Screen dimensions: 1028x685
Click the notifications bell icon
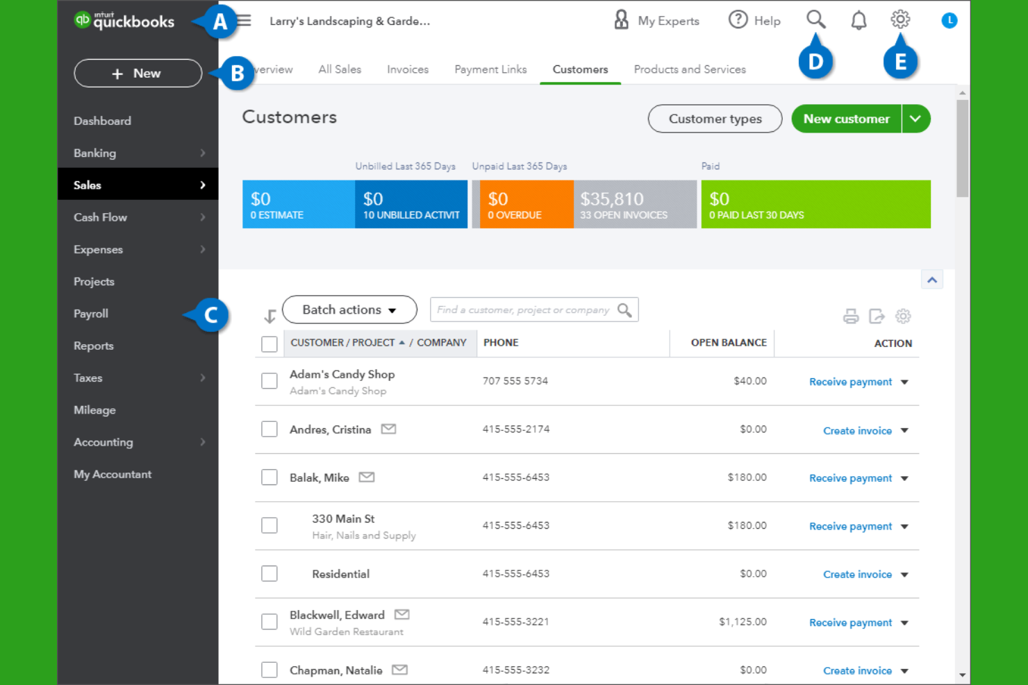858,19
